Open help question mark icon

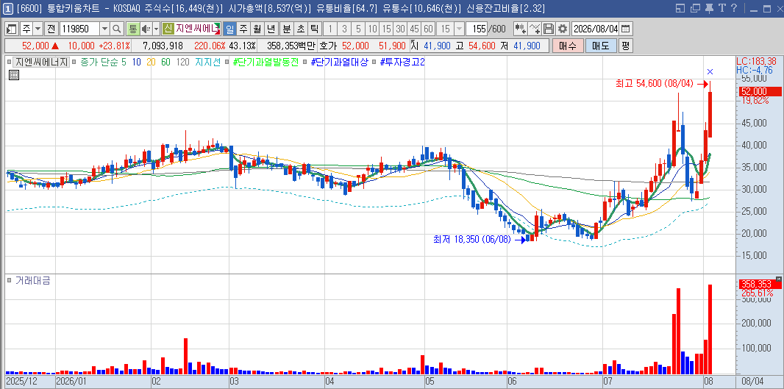tap(734, 8)
